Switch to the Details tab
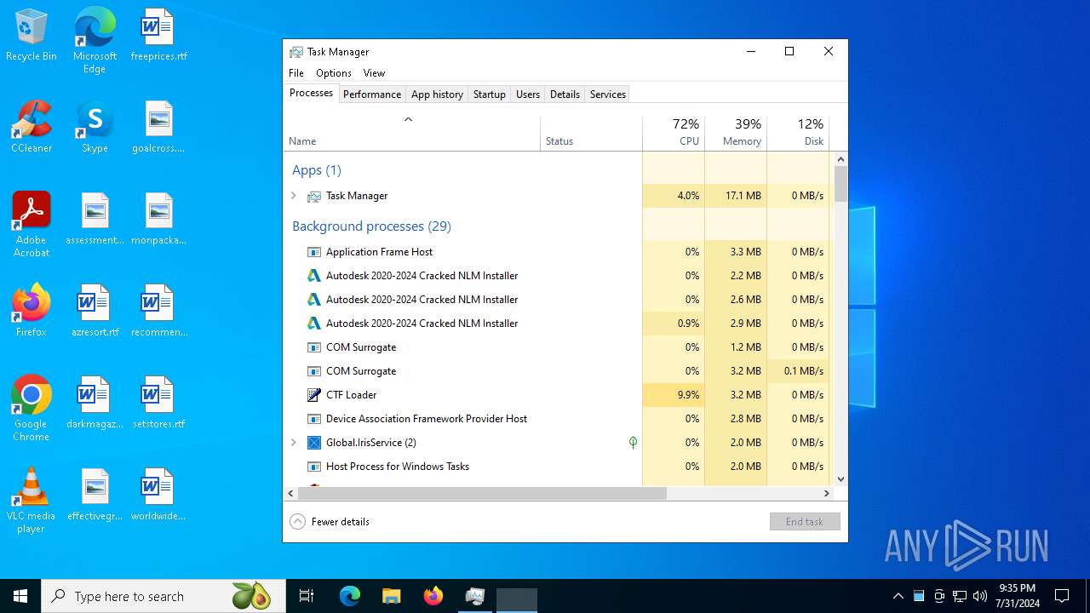The width and height of the screenshot is (1090, 613). click(x=565, y=95)
